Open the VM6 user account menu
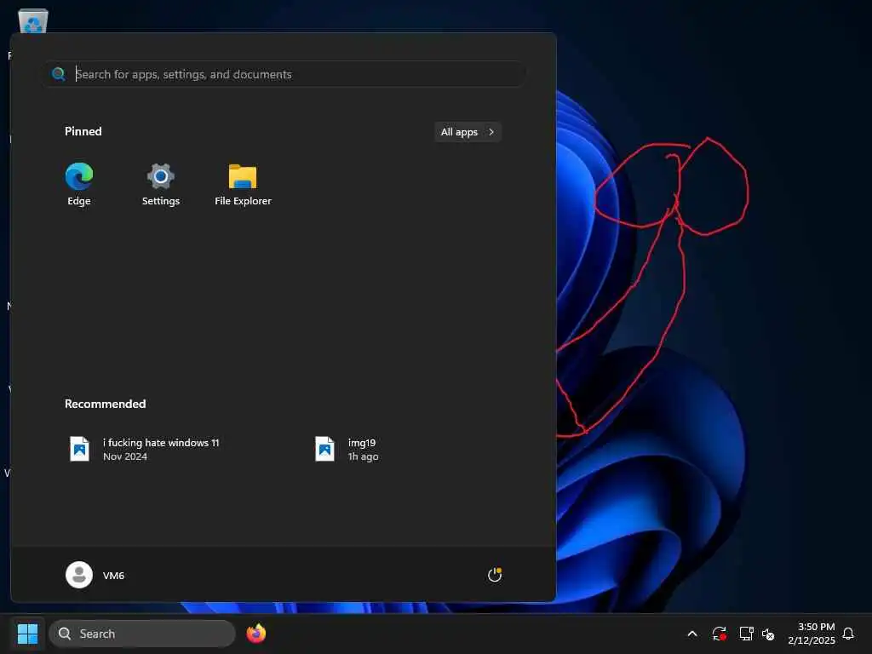 pos(95,575)
